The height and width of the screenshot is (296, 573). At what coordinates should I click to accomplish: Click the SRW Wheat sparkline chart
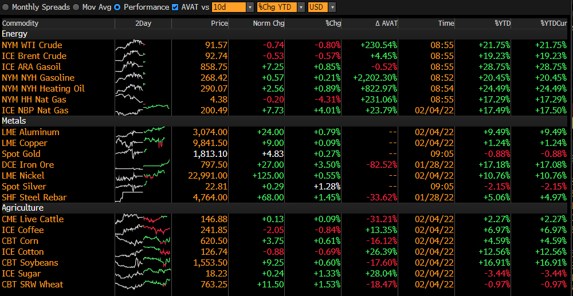143,285
